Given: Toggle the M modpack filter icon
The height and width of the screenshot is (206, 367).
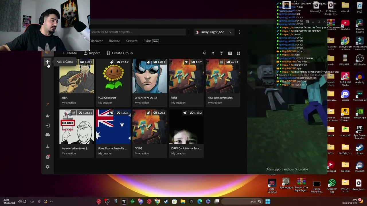Looking at the screenshot, I should pyautogui.click(x=230, y=53).
